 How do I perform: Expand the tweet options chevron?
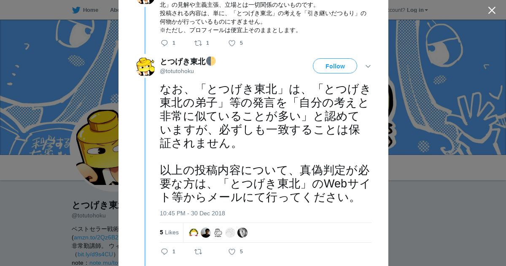[368, 66]
